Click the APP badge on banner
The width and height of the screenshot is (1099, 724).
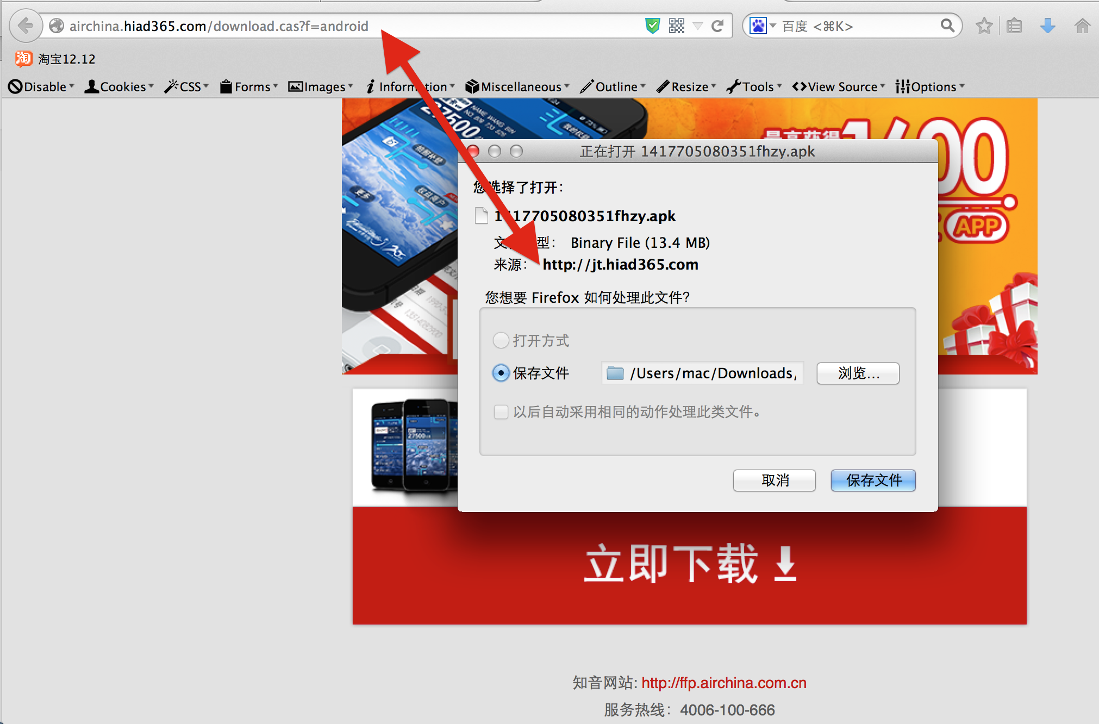(x=977, y=226)
